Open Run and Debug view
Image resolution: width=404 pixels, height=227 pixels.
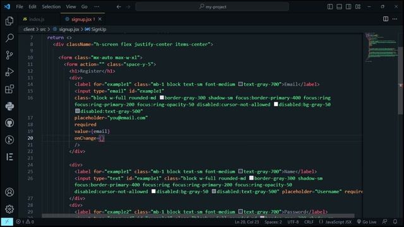tap(9, 72)
